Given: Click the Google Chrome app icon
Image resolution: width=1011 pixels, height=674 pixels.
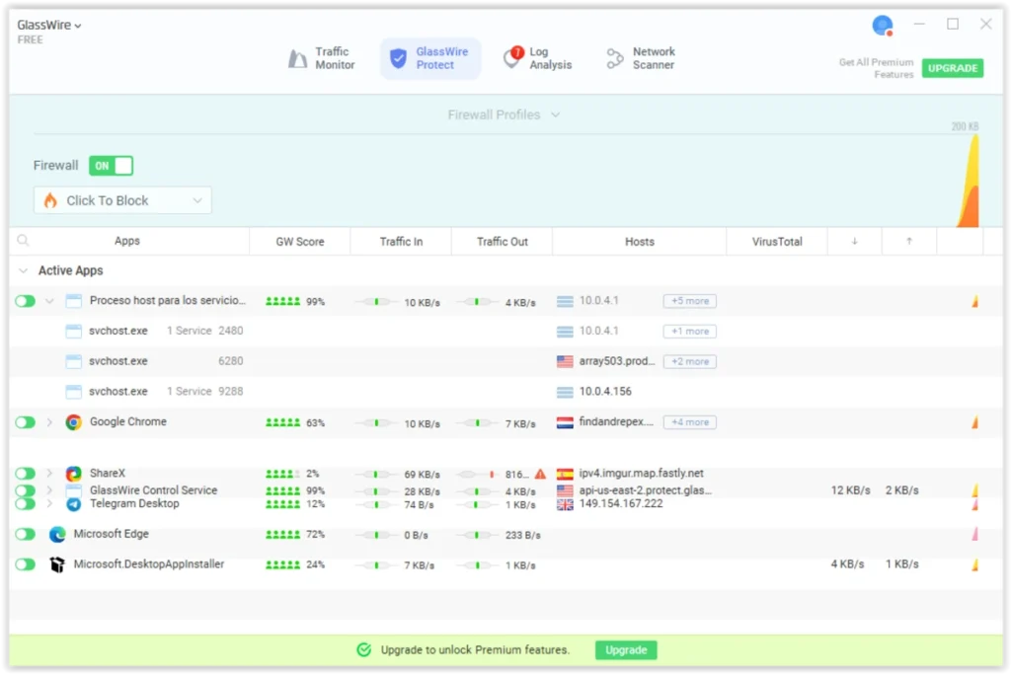Looking at the screenshot, I should (73, 422).
